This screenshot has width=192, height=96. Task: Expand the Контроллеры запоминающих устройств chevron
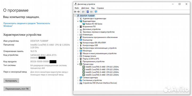(x=78, y=48)
